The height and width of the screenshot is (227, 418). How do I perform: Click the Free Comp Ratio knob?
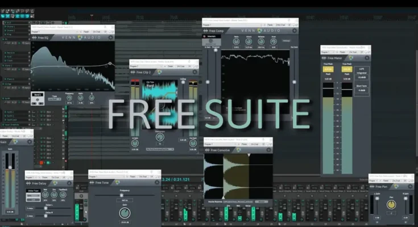pos(236,41)
